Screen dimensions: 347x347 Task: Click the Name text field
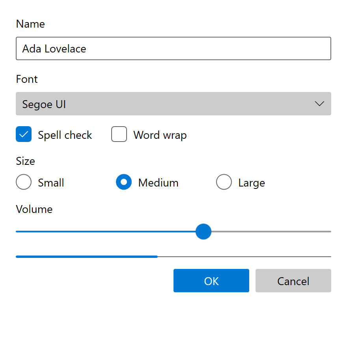tap(173, 49)
